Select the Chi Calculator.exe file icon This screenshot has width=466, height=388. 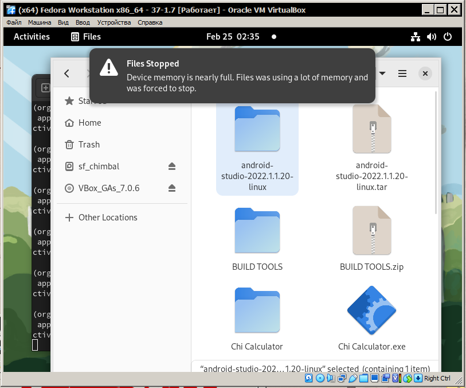click(x=372, y=310)
